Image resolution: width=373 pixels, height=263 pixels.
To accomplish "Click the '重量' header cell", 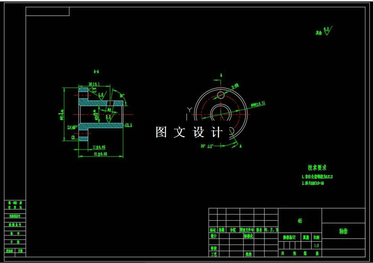I will pos(306,237).
